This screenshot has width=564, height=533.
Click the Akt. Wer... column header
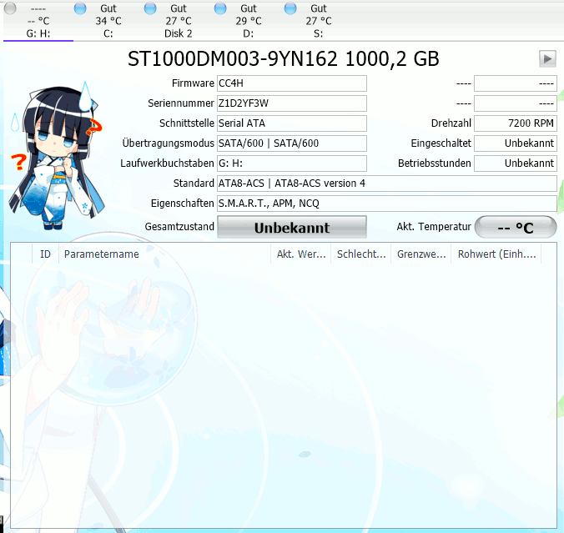coord(300,254)
